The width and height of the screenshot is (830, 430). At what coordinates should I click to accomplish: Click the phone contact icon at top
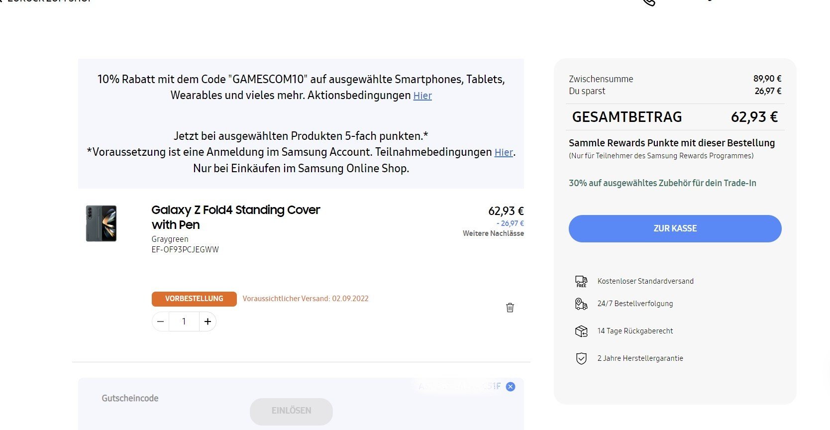(649, 2)
